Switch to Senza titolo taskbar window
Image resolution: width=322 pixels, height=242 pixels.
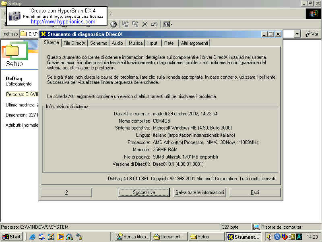(132, 237)
